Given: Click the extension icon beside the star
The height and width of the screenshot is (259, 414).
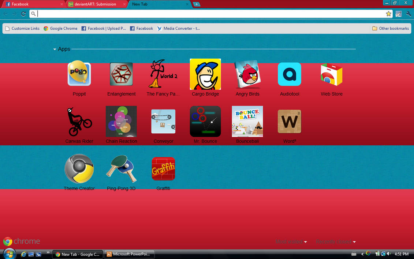Looking at the screenshot, I should click(x=398, y=14).
